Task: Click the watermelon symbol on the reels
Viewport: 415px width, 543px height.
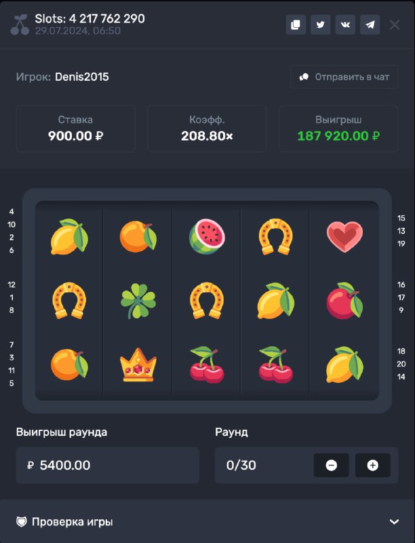Action: coord(207,236)
